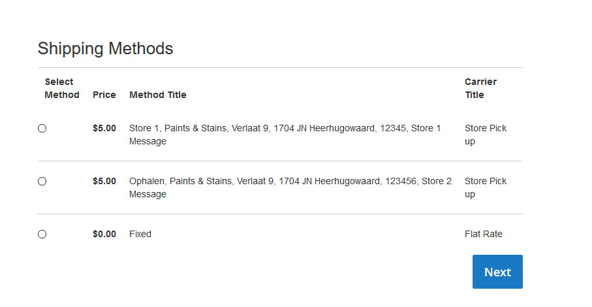The width and height of the screenshot is (592, 307).
Task: Click Store Pick up carrier in Ophalen row
Action: (x=485, y=187)
